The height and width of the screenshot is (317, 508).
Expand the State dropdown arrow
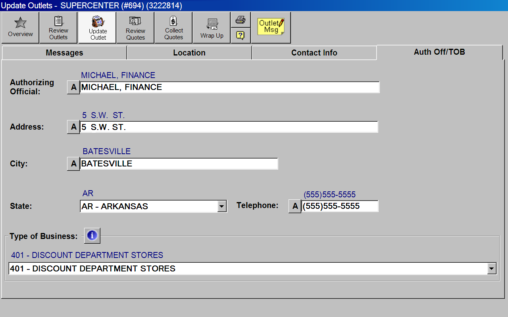222,206
